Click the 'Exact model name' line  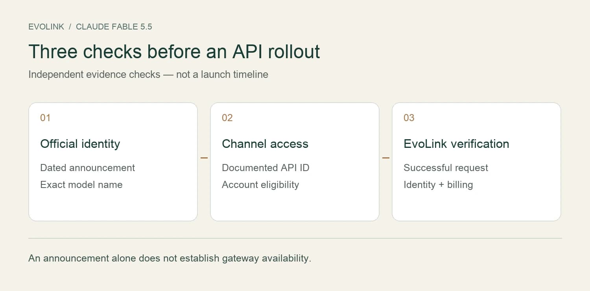pos(81,185)
